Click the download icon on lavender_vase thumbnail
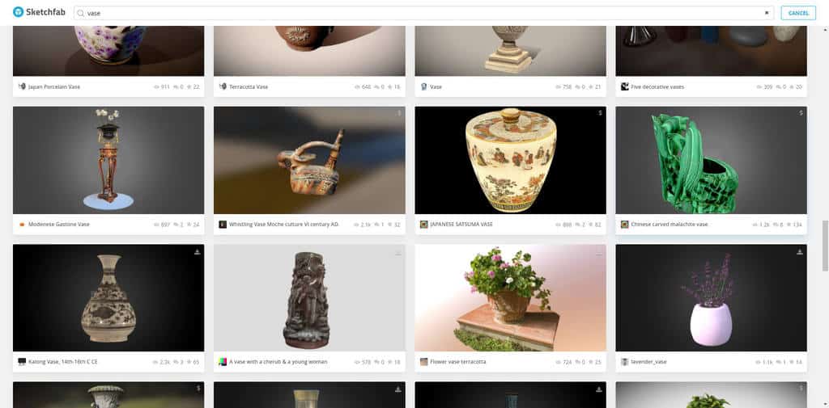Viewport: 829px width, 408px height. 800,252
